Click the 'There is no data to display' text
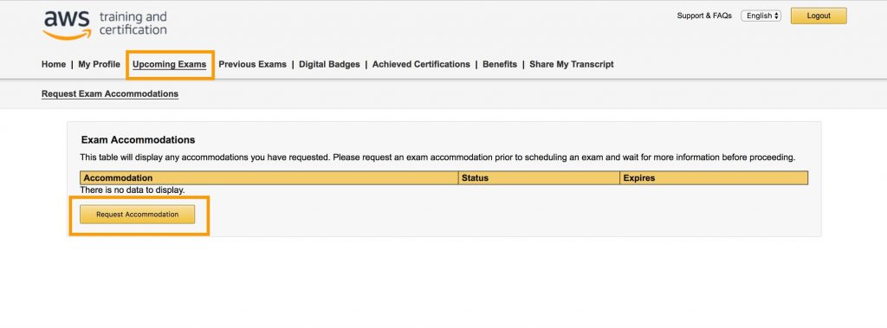Screen dimensions: 887x328 (133, 190)
